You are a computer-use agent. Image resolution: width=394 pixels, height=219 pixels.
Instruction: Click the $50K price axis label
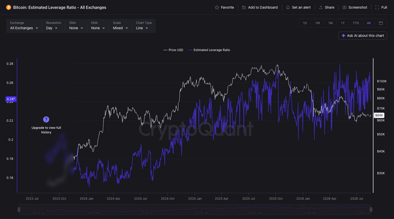pyautogui.click(x=381, y=135)
